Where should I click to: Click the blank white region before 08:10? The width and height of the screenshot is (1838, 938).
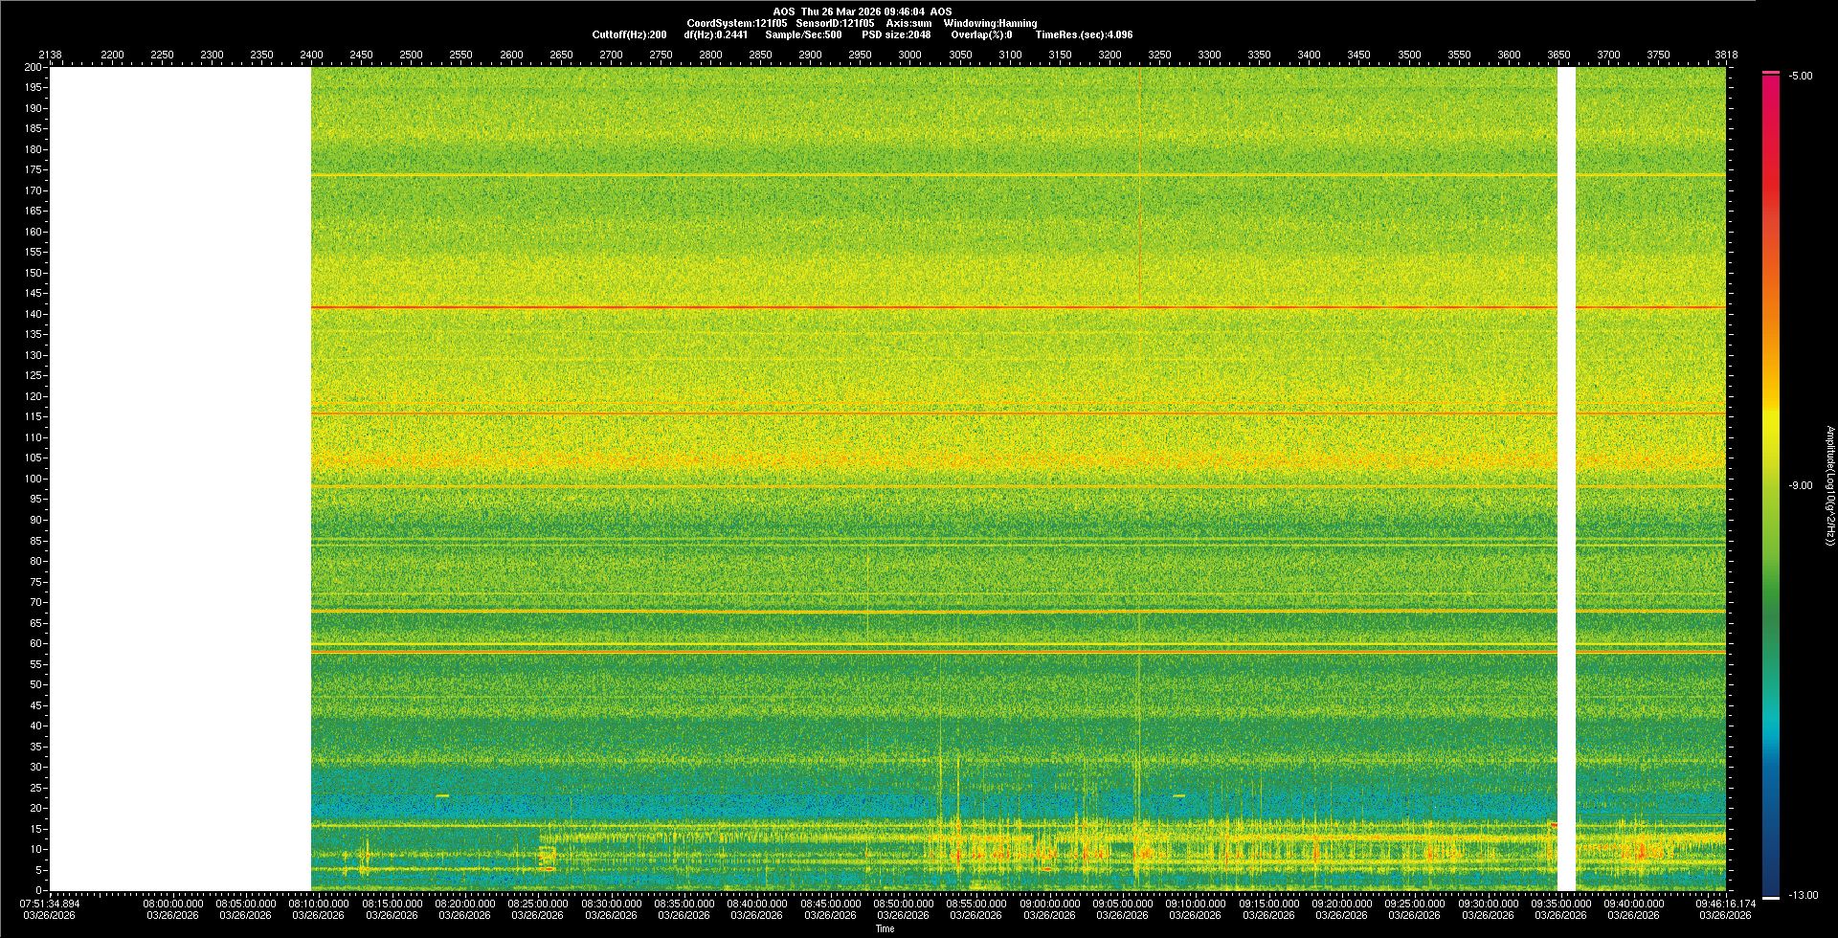click(180, 479)
